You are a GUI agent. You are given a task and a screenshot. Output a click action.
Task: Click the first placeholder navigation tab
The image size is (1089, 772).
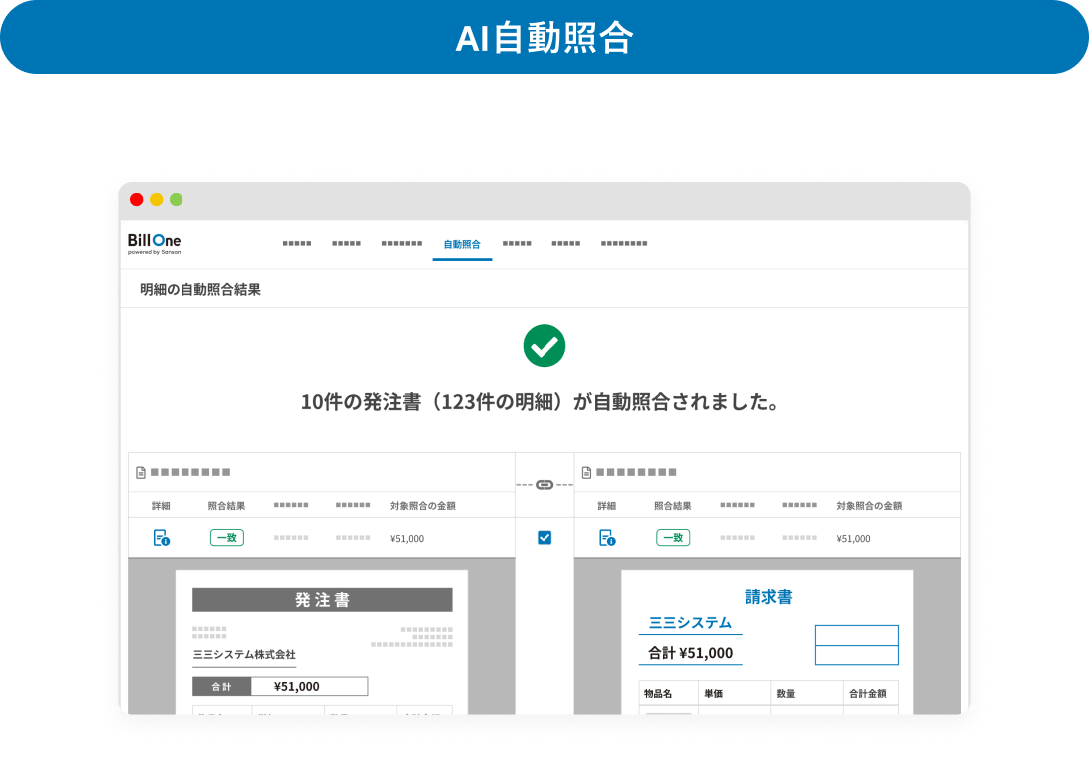tap(297, 244)
